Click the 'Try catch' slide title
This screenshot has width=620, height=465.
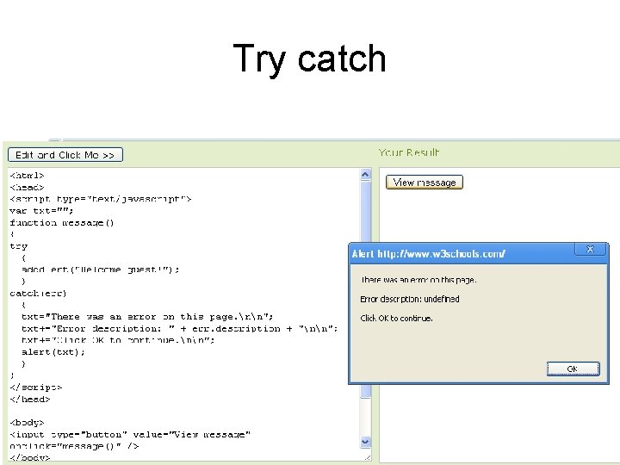point(310,59)
